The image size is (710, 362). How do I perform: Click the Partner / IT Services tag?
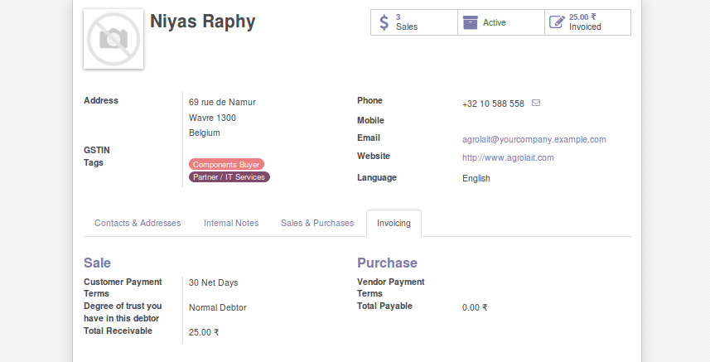(x=229, y=177)
